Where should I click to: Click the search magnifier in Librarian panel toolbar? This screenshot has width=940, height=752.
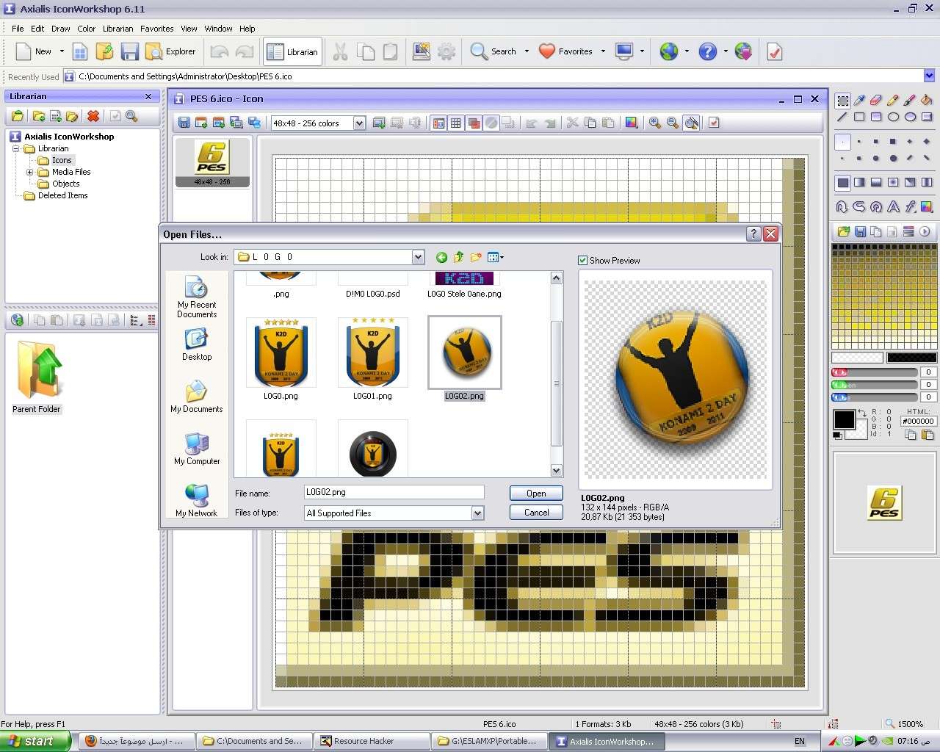tap(131, 116)
